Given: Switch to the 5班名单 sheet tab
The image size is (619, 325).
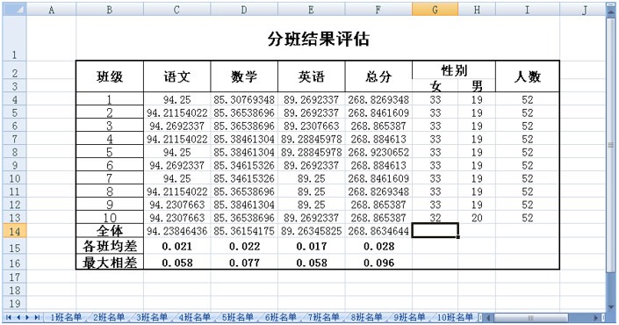Looking at the screenshot, I should click(x=238, y=317).
